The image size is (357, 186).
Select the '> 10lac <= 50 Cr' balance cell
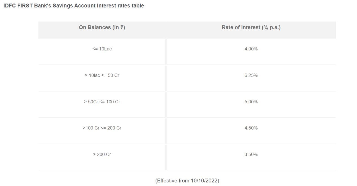pos(102,75)
